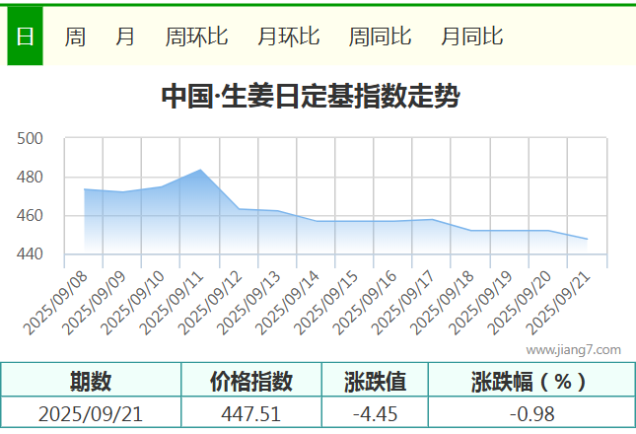Click the 447.51 price index cell
This screenshot has width=636, height=434.
(251, 413)
